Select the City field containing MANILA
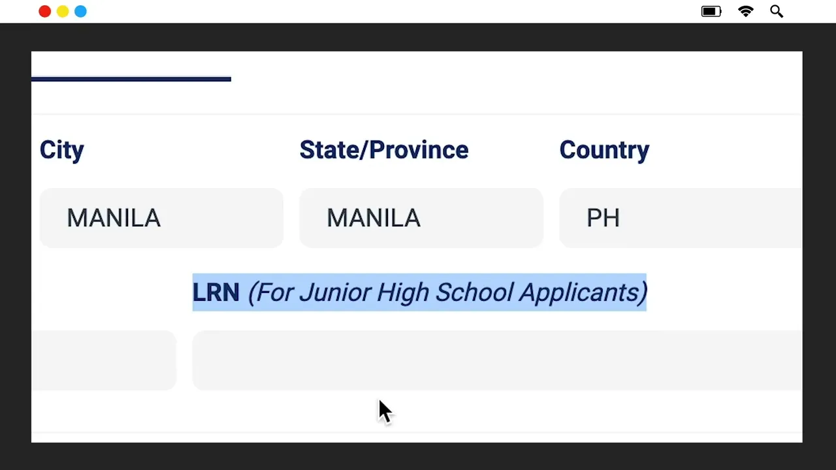The width and height of the screenshot is (836, 470). (x=161, y=218)
